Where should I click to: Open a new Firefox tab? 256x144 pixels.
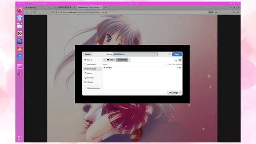[x=106, y=7]
